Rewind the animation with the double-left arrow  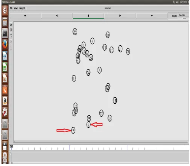pos(25,16)
